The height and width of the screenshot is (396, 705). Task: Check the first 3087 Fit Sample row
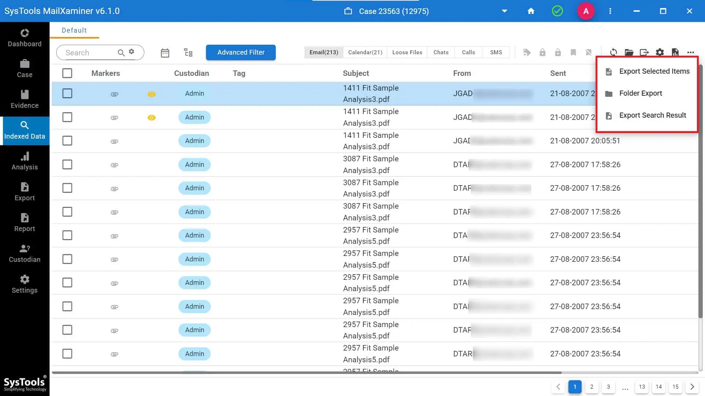pyautogui.click(x=67, y=165)
